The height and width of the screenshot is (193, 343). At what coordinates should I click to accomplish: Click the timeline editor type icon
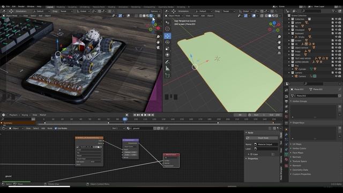(4, 115)
